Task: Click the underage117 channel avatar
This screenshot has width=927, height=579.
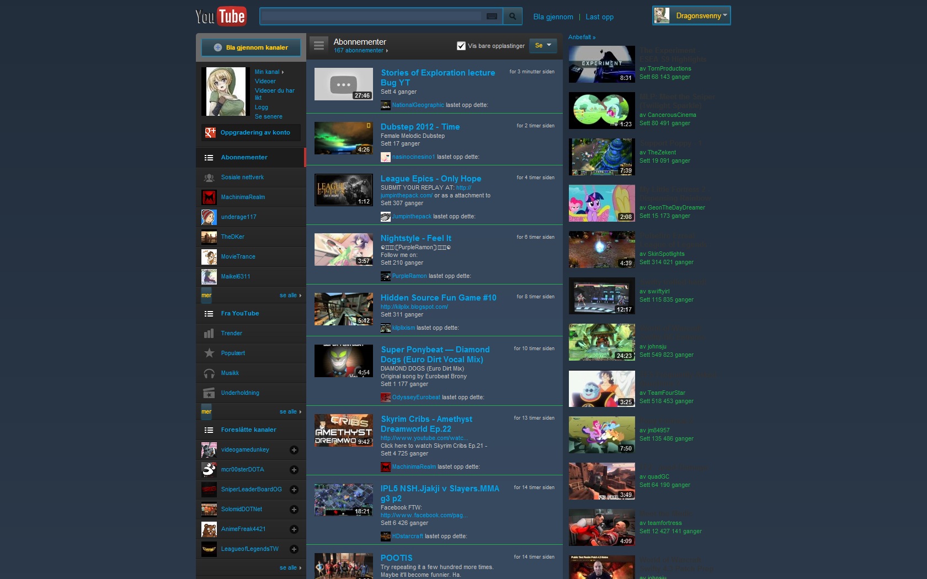Action: [x=209, y=217]
